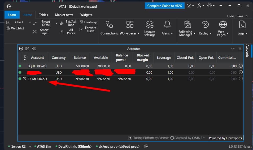Toggle the green status dot for IQFIF50K-413

(x=20, y=66)
